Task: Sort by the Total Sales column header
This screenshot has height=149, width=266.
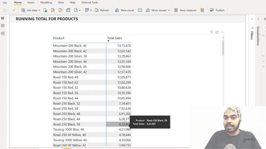Action: coord(115,38)
